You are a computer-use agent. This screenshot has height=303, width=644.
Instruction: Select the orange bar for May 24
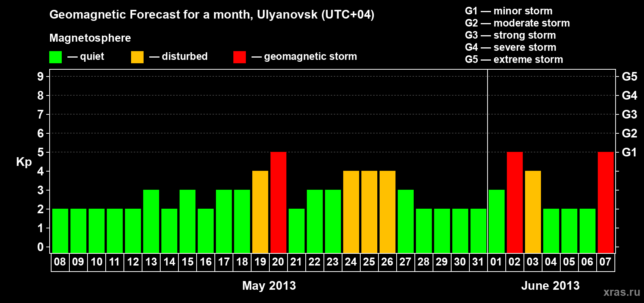[x=351, y=212]
